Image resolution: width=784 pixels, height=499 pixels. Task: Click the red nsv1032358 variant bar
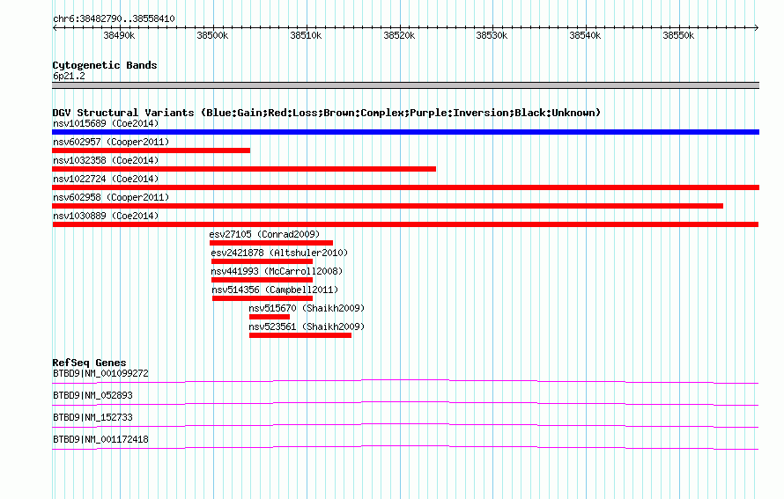coord(244,169)
